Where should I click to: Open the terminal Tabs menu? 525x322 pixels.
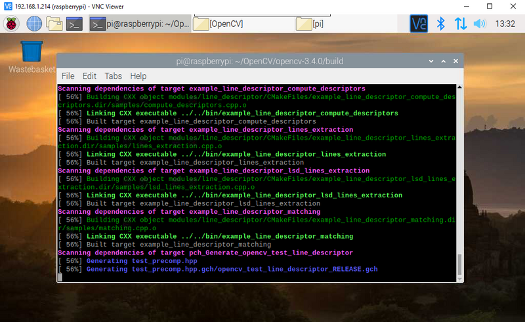[x=113, y=76]
